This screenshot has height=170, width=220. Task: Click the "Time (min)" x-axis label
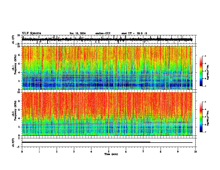[111, 154]
